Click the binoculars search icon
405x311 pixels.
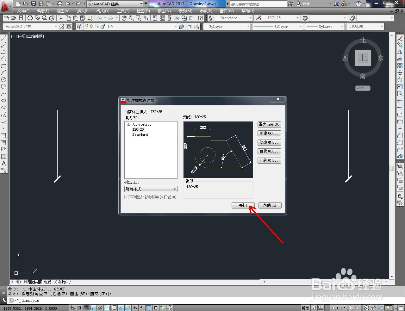(291, 4)
